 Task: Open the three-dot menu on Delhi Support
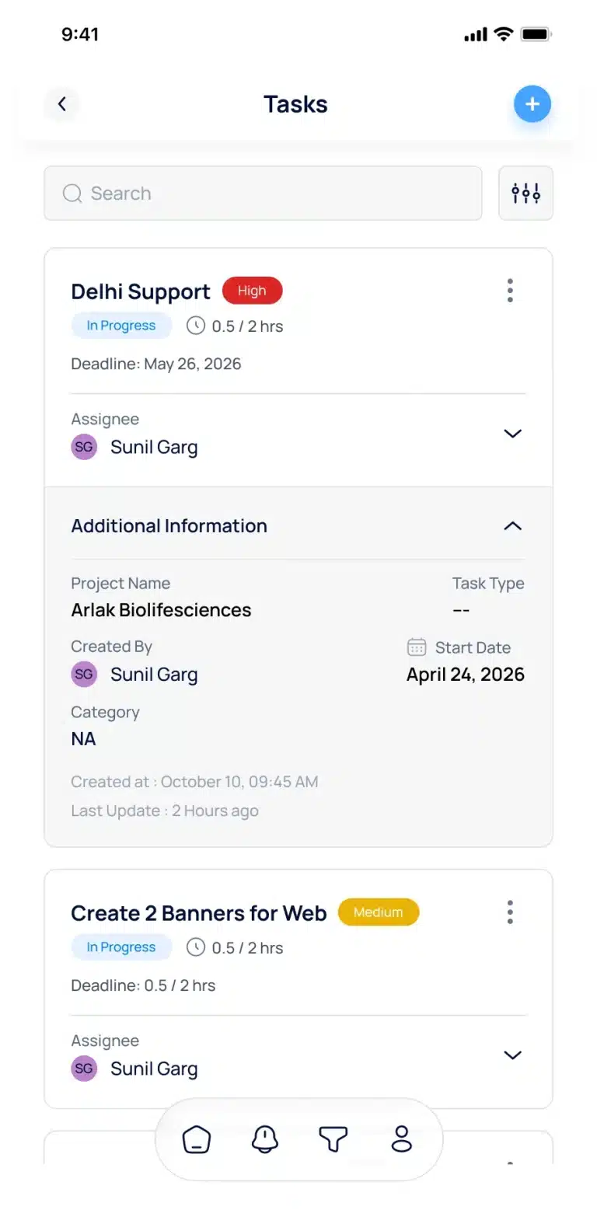[510, 291]
